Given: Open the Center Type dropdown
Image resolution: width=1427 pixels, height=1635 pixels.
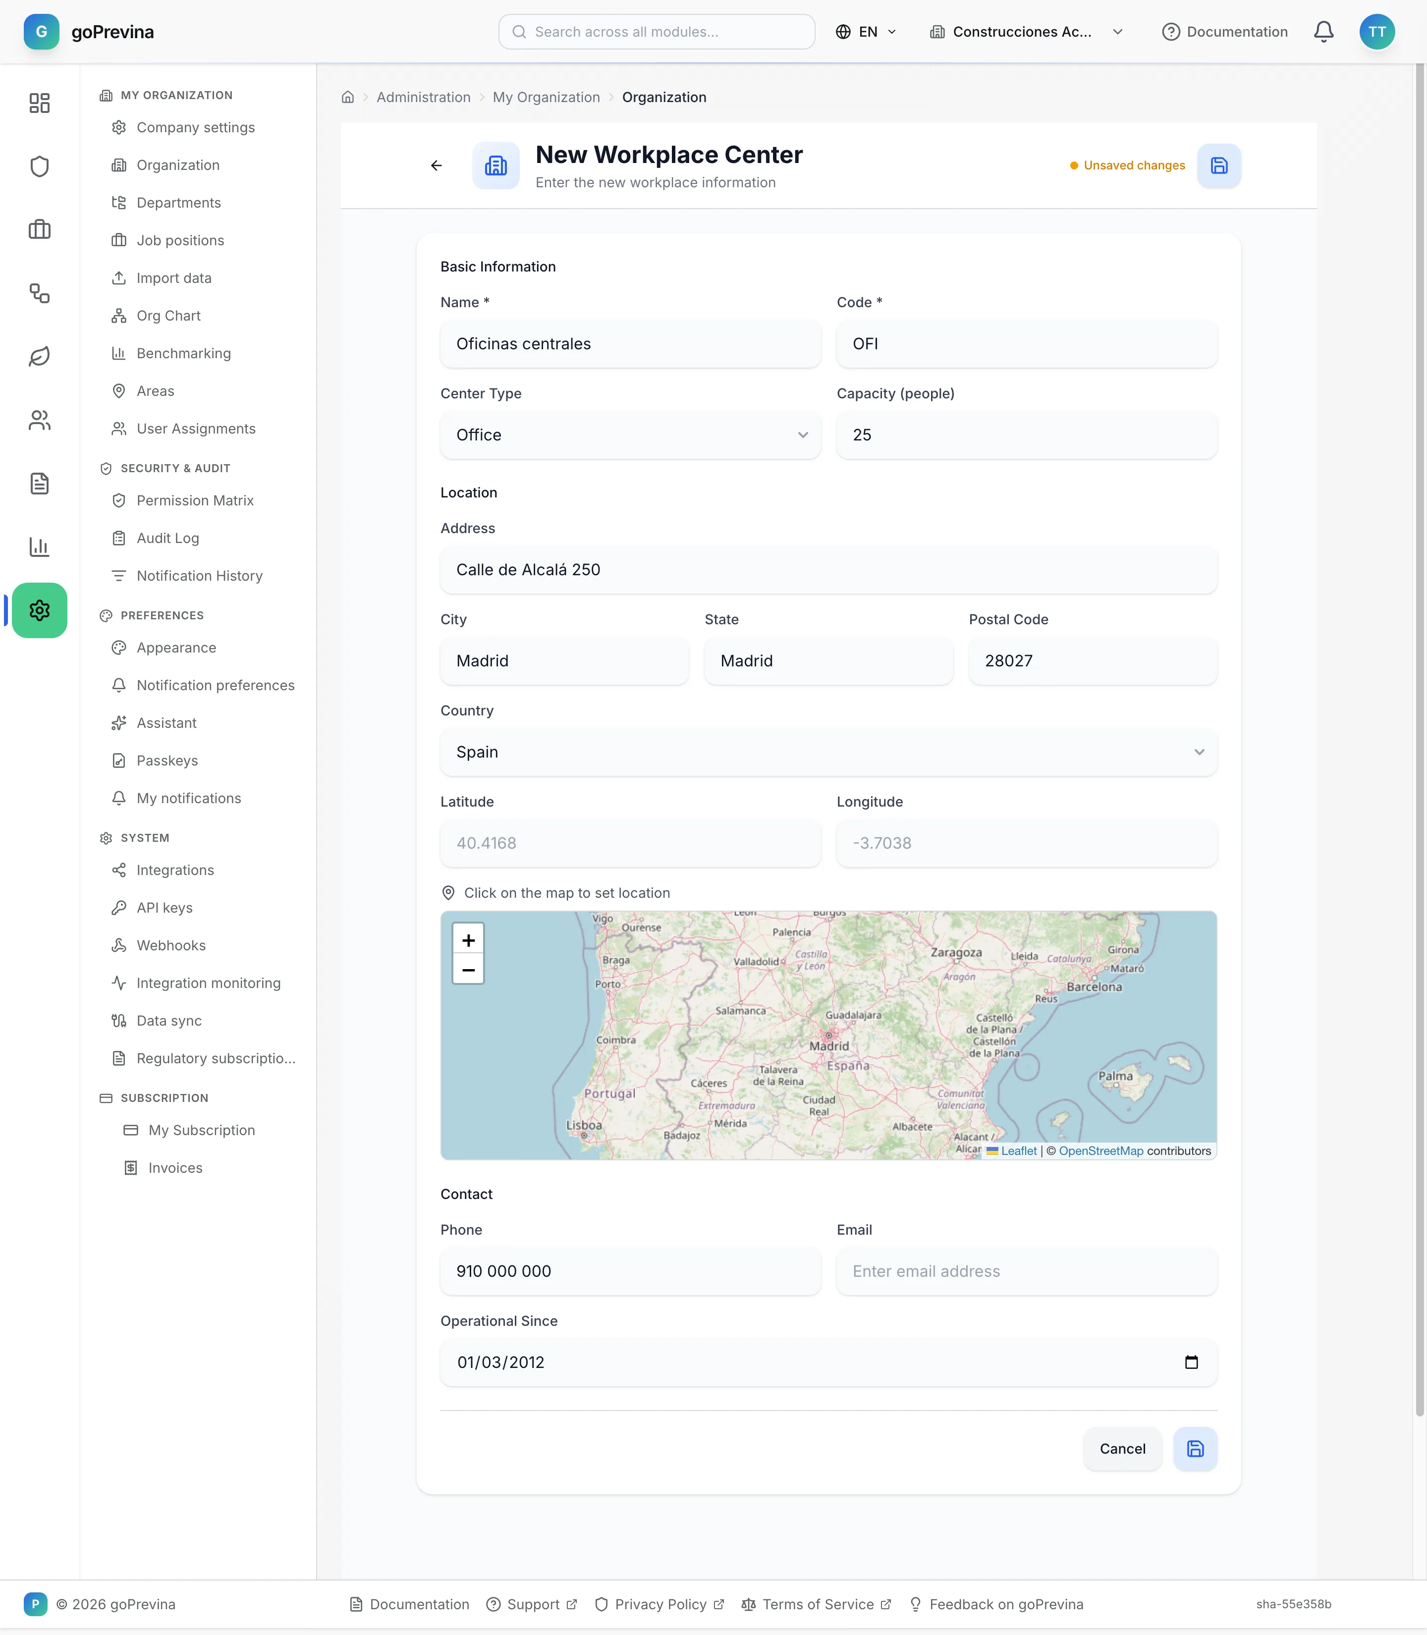Looking at the screenshot, I should pyautogui.click(x=630, y=435).
